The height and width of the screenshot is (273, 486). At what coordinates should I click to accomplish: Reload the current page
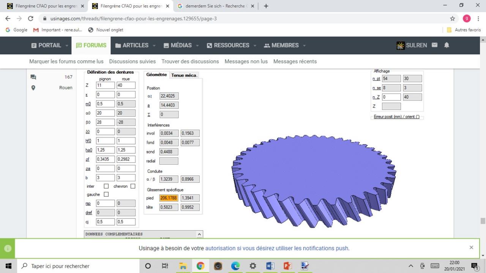(x=31, y=18)
